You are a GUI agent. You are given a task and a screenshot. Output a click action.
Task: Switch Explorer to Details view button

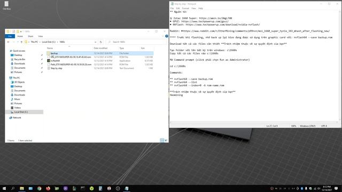point(162,140)
